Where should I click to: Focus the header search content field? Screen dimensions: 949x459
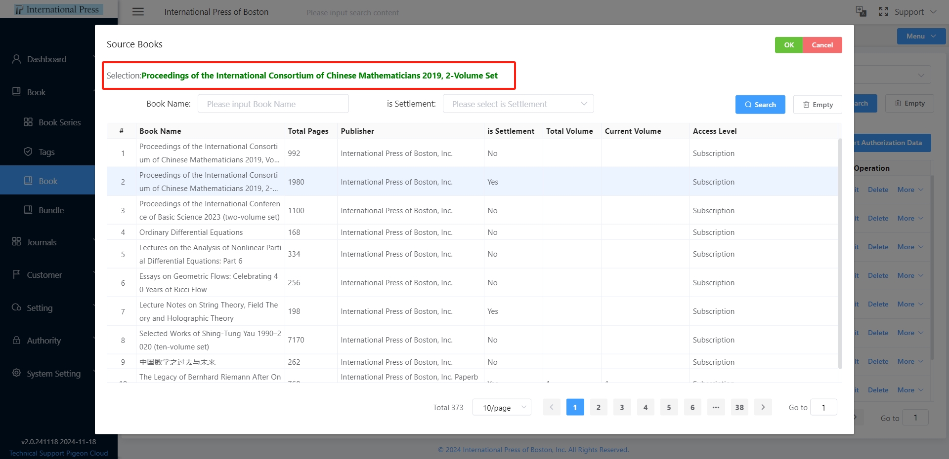[x=352, y=12]
